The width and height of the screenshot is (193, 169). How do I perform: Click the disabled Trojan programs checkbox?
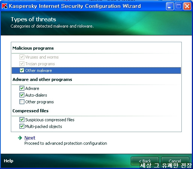[22, 64]
